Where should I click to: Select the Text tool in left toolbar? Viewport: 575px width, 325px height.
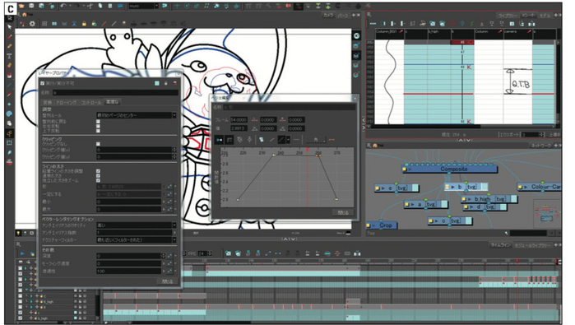coord(10,56)
